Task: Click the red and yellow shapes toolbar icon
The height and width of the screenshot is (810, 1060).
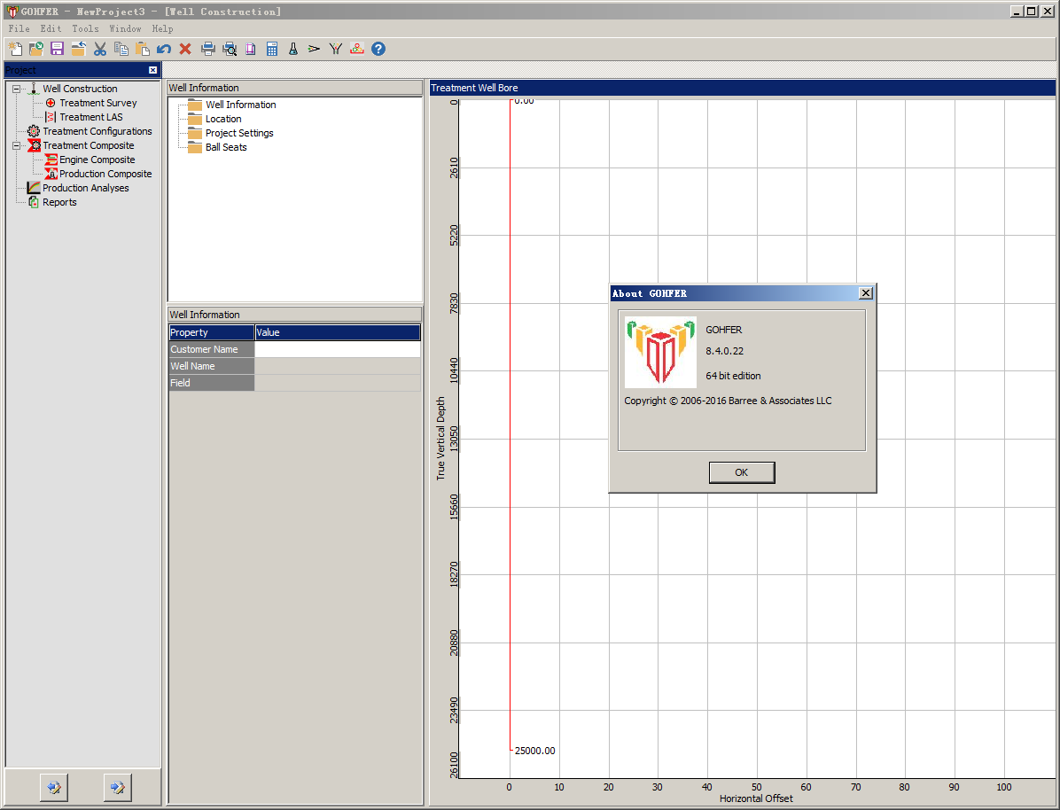Action: [x=357, y=49]
